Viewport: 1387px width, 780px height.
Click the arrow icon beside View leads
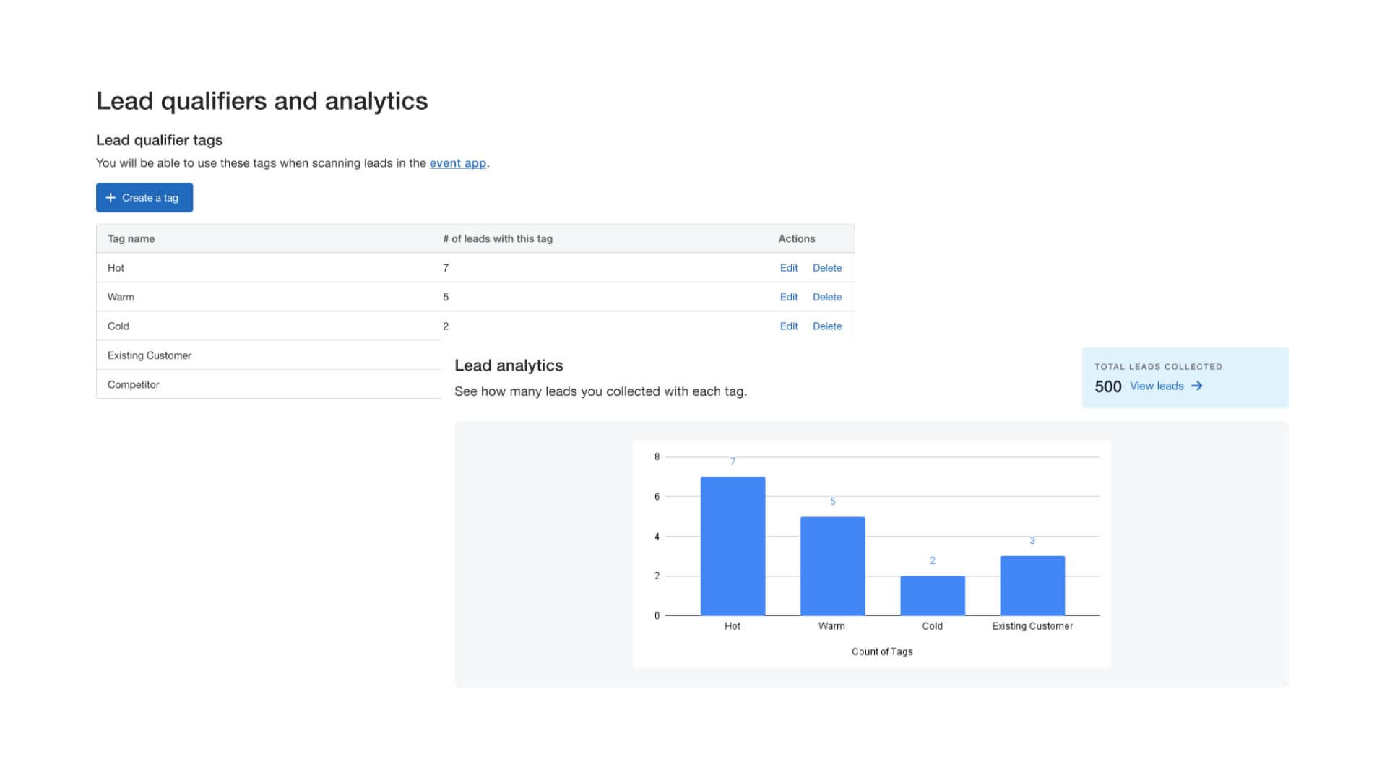(1197, 386)
